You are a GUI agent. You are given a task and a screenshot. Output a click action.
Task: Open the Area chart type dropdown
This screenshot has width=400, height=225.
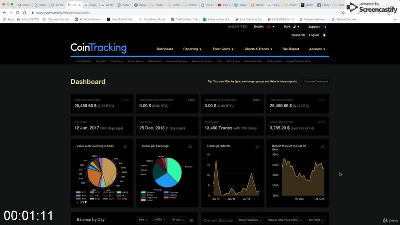coord(143,220)
